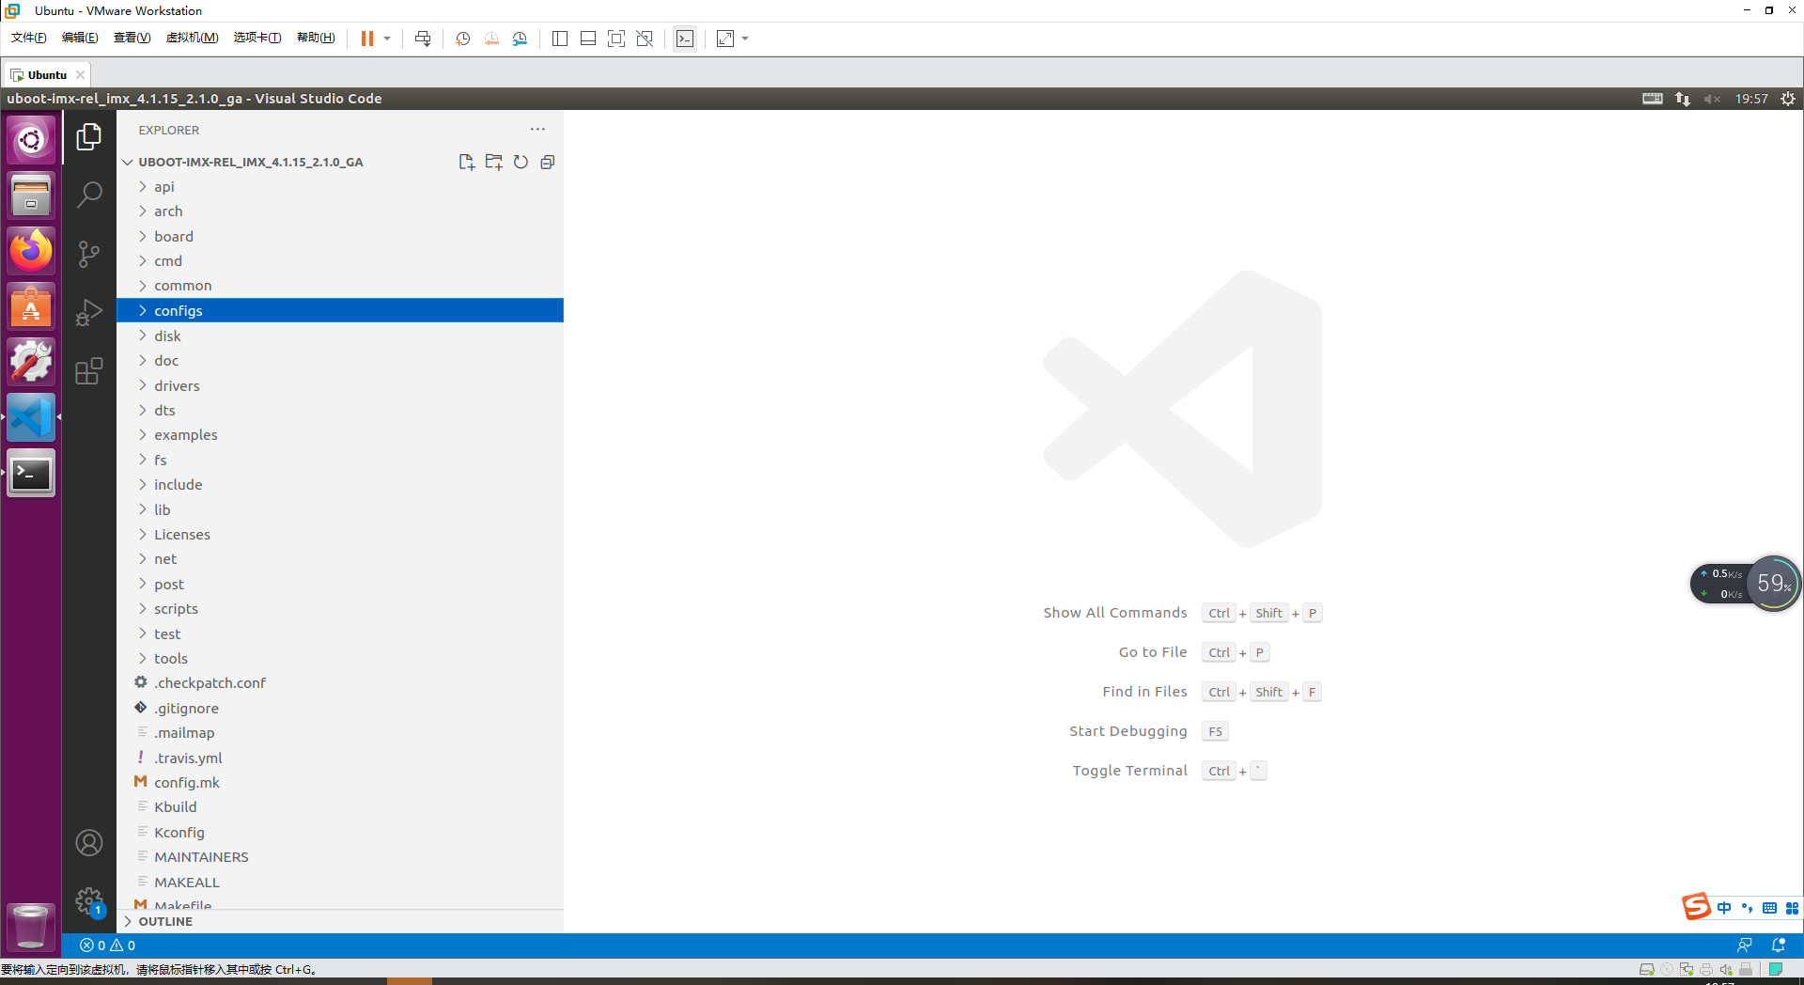This screenshot has width=1804, height=985.
Task: Take a VMware snapshot icon
Action: pyautogui.click(x=463, y=39)
